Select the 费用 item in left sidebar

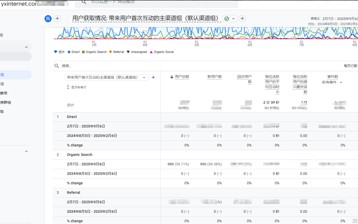coord(4,93)
